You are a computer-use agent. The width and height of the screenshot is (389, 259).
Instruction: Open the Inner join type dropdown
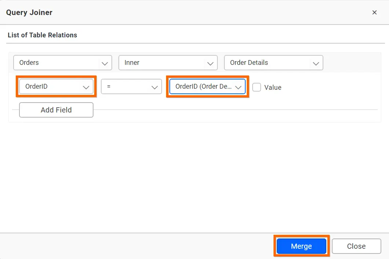click(168, 63)
